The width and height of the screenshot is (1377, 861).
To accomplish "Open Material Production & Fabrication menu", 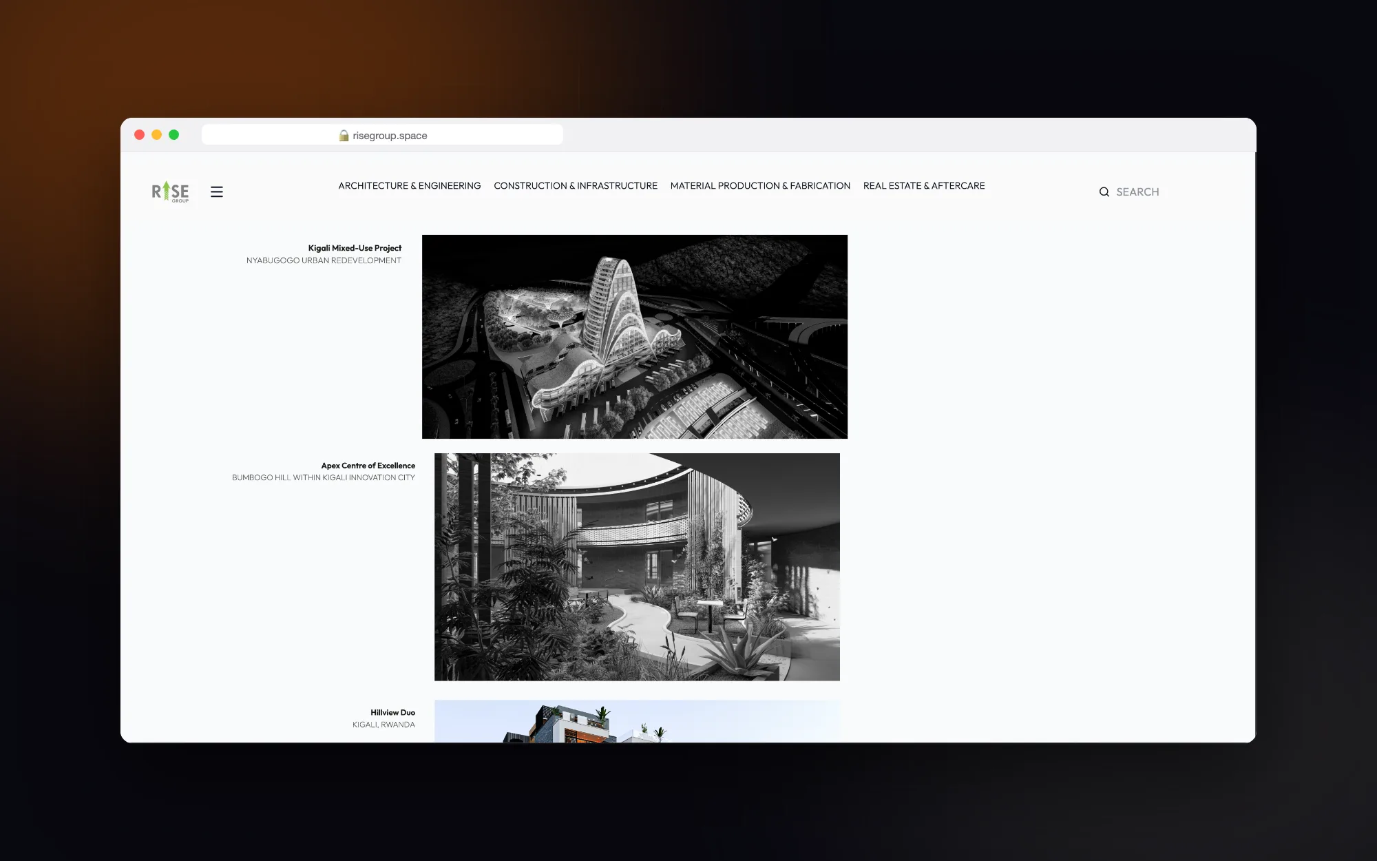I will coord(760,186).
